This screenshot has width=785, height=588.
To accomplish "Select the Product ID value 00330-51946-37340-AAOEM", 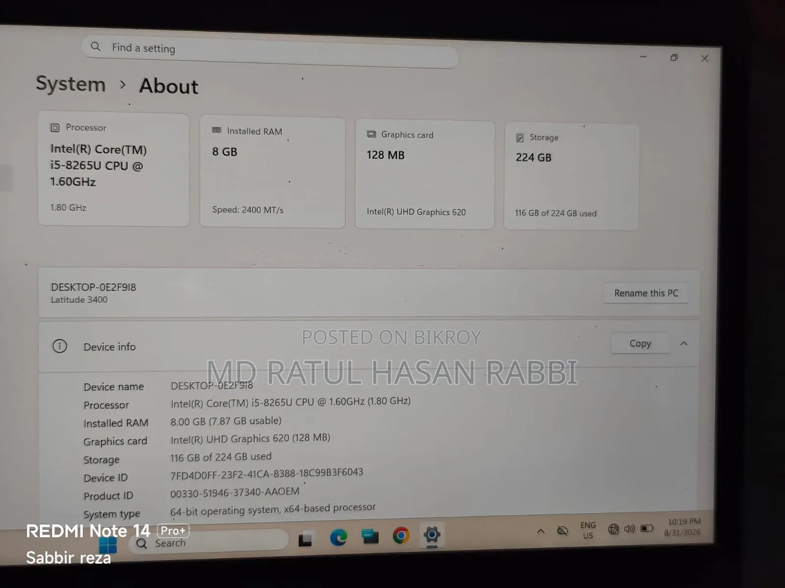I will [x=235, y=492].
